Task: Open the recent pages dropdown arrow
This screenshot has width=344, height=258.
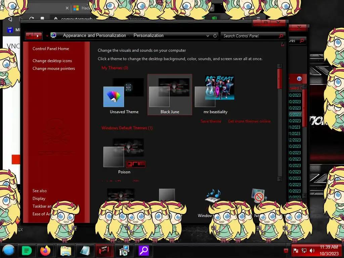Action: point(47,36)
